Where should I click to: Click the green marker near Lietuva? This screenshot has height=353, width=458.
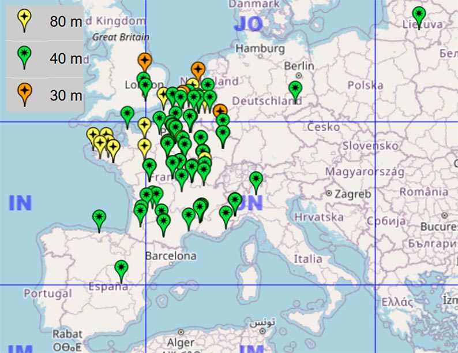(419, 14)
